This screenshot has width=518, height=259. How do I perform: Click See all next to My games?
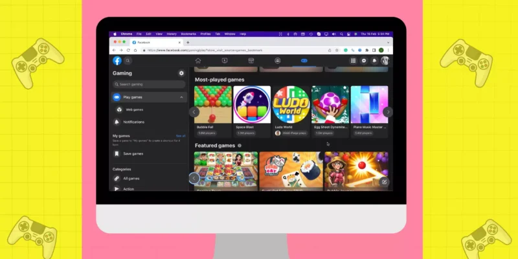181,136
